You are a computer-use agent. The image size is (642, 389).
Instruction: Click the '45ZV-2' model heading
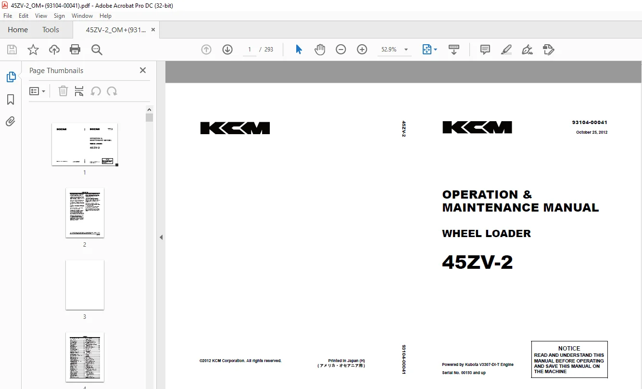[478, 263]
